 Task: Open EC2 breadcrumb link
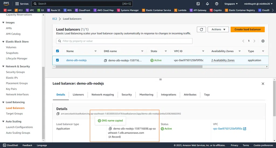coord(54,19)
